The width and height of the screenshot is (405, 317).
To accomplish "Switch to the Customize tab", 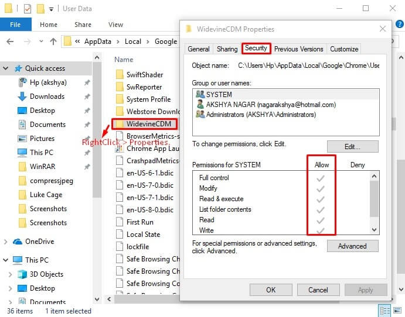I will pyautogui.click(x=344, y=49).
